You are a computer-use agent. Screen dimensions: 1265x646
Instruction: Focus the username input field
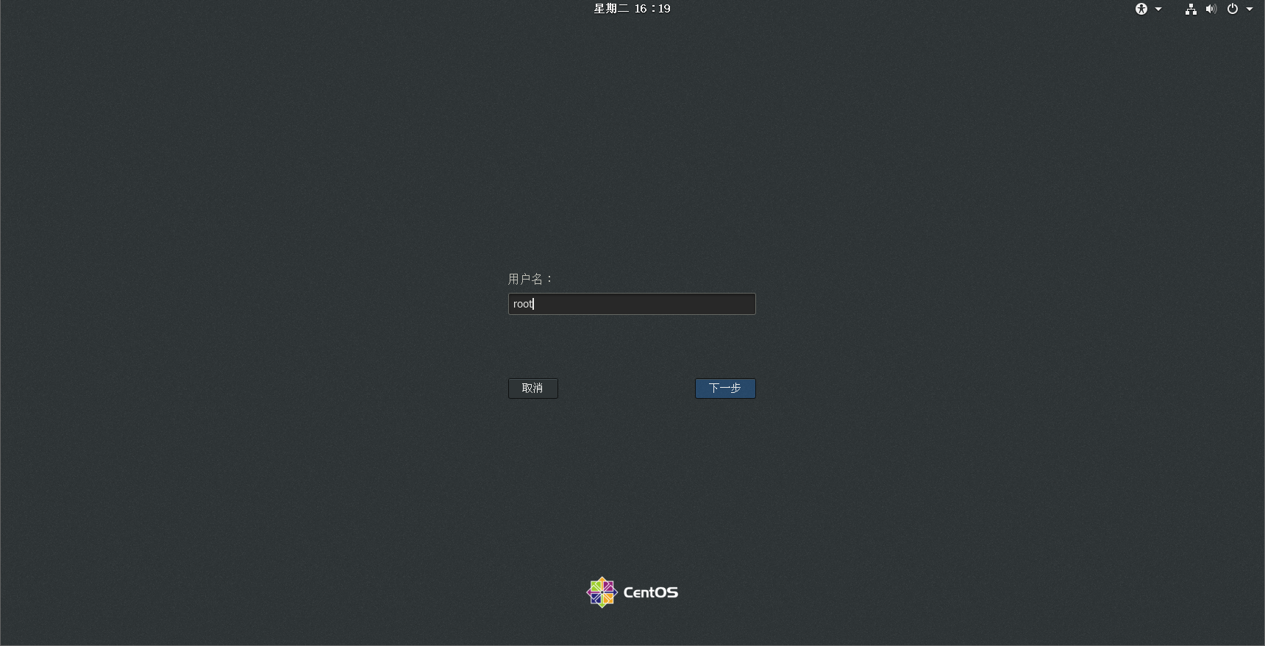coord(632,304)
